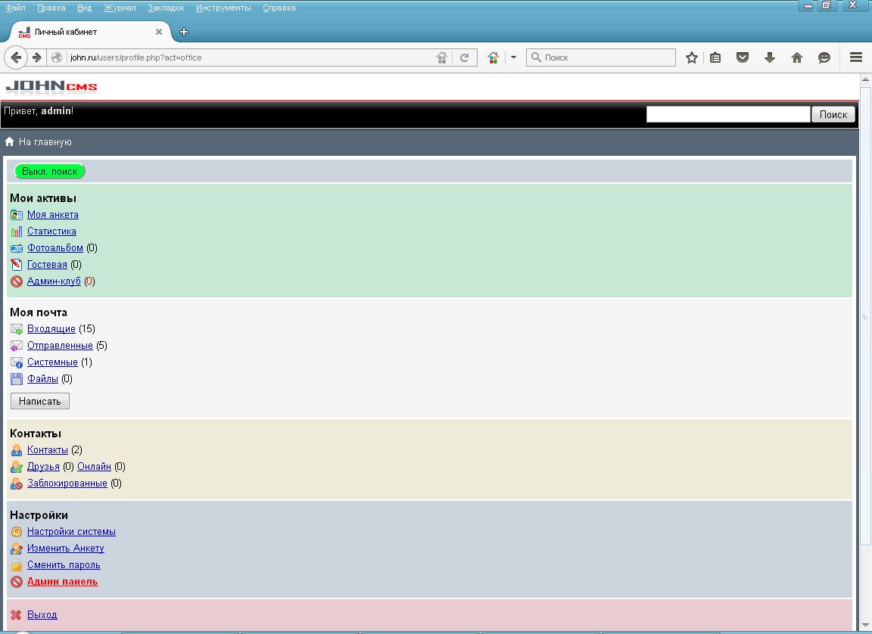Open the Файлы link
Viewport: 872px width, 634px height.
[x=43, y=379]
